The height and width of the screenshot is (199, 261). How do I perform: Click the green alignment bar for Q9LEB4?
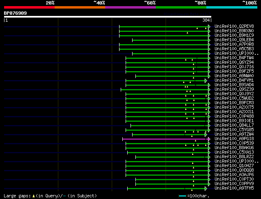coord(170,40)
